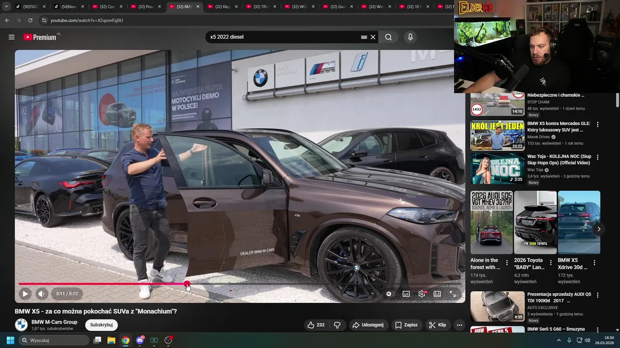Open the BMW M-Cars Group channel name link
The image size is (620, 348).
(x=54, y=322)
